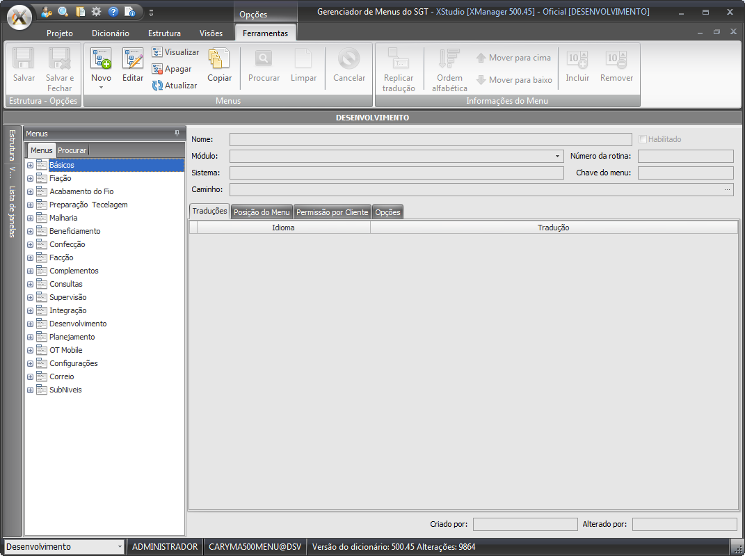The width and height of the screenshot is (745, 556).
Task: Click the magnifier icon in the title bar
Action: click(x=63, y=12)
